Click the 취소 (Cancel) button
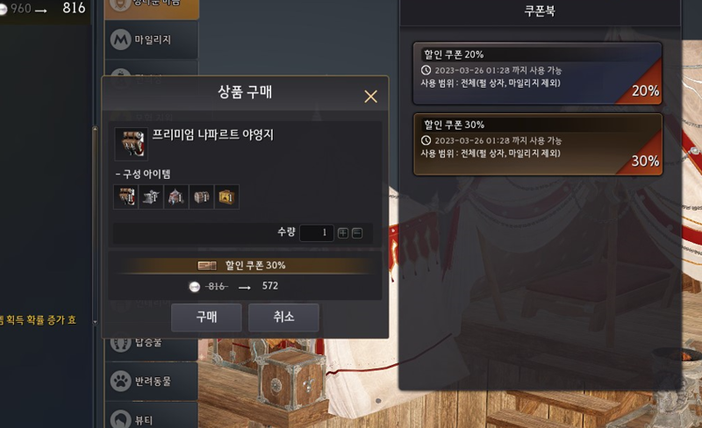702x428 pixels. (283, 317)
